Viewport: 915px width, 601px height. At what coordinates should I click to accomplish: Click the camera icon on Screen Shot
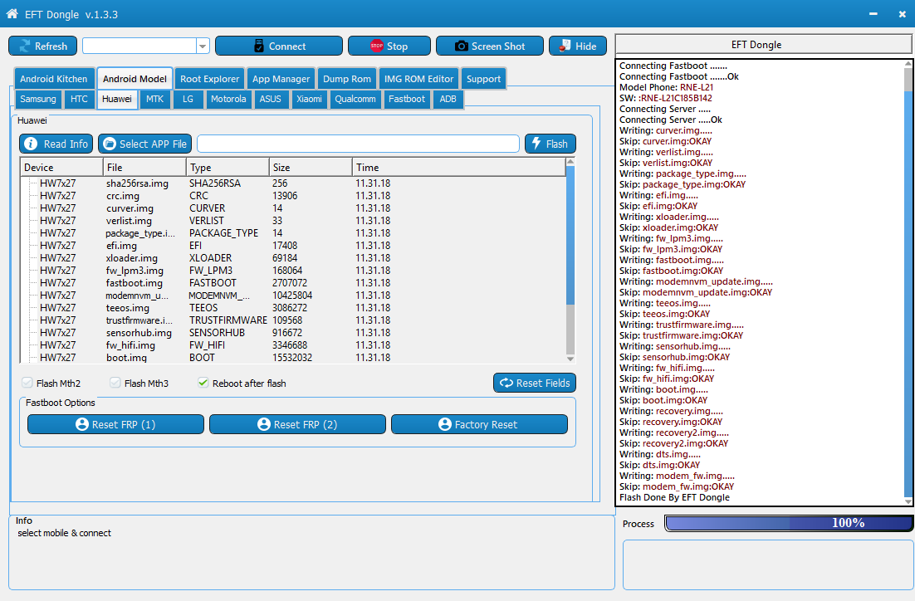461,46
